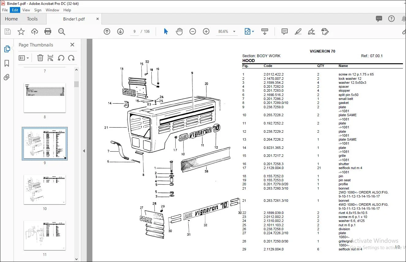This screenshot has width=406, height=262.
Task: Click the star bookmark icon in toolbar
Action: click(x=21, y=31)
